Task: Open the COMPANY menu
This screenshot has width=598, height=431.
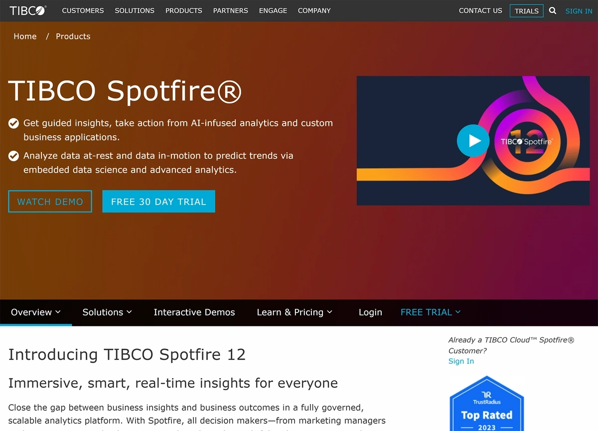Action: click(x=314, y=10)
